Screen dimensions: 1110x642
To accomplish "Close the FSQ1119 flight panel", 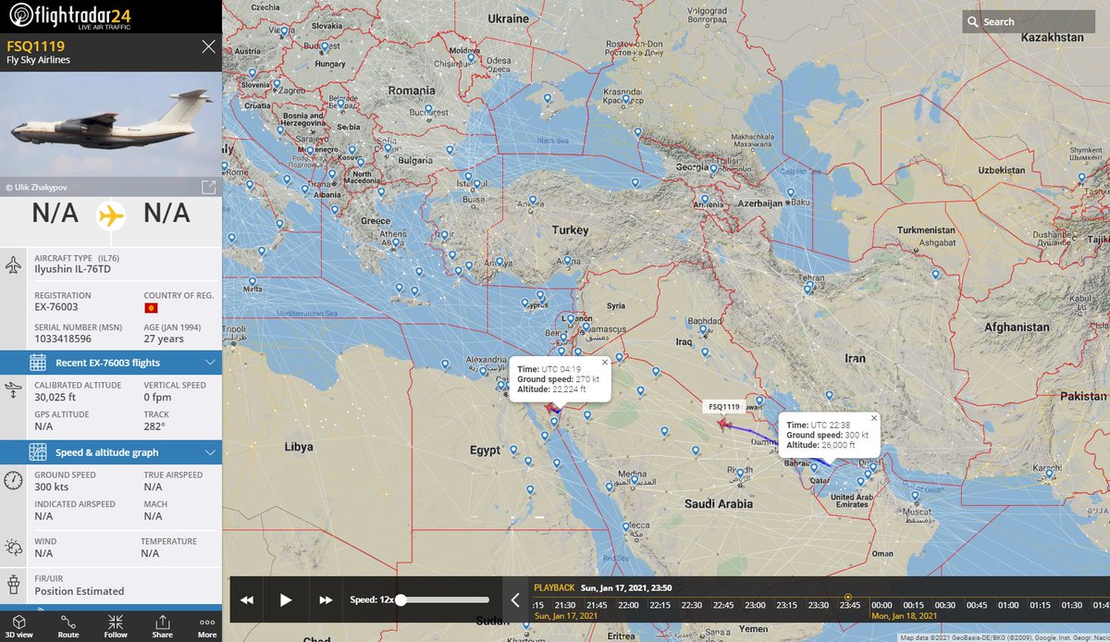I will [x=208, y=46].
